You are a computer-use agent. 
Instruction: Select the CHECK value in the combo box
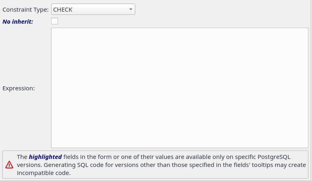tap(63, 10)
